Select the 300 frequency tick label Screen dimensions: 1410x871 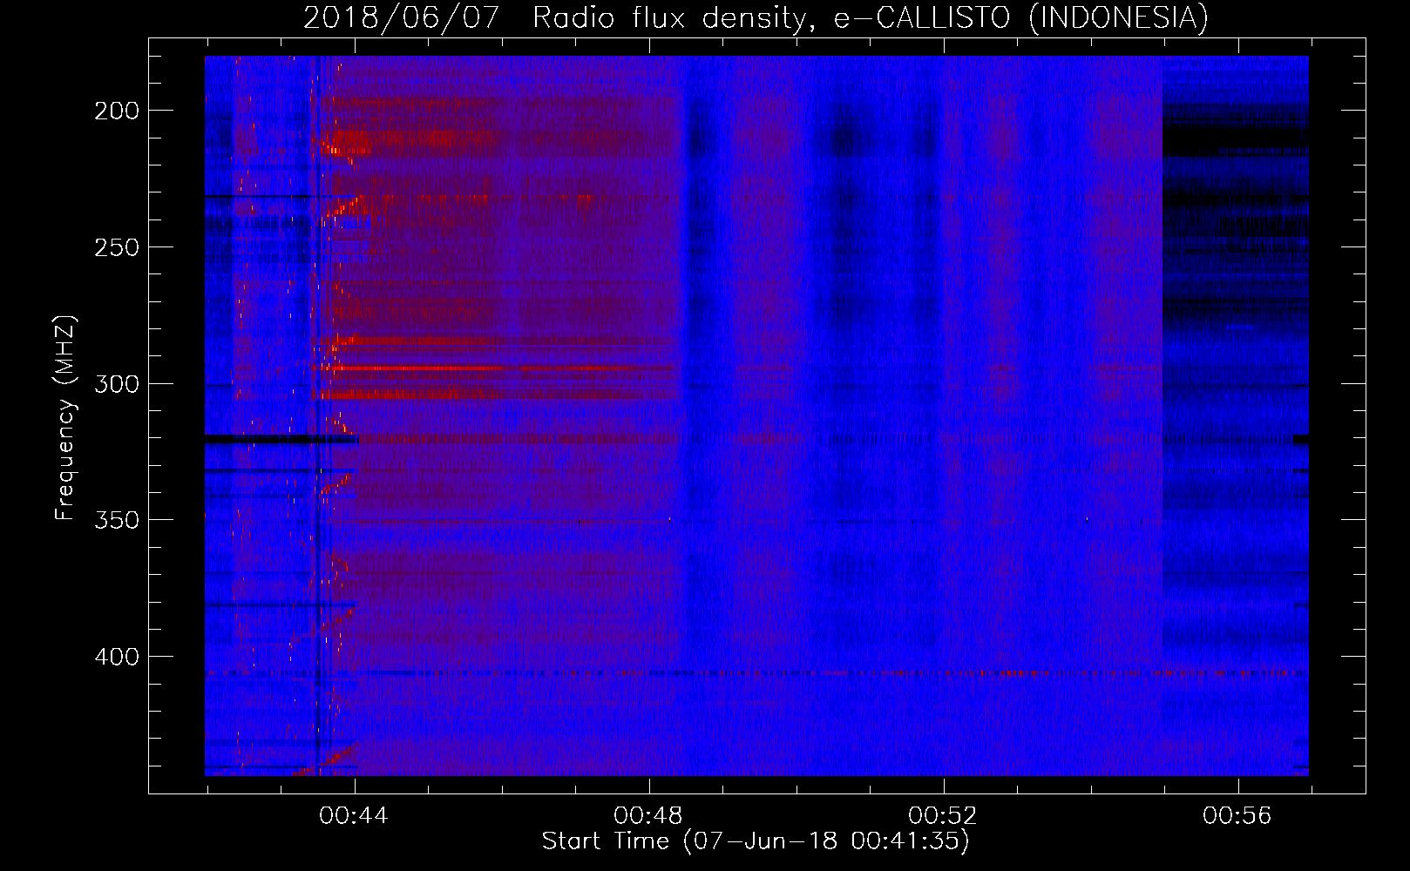click(117, 384)
